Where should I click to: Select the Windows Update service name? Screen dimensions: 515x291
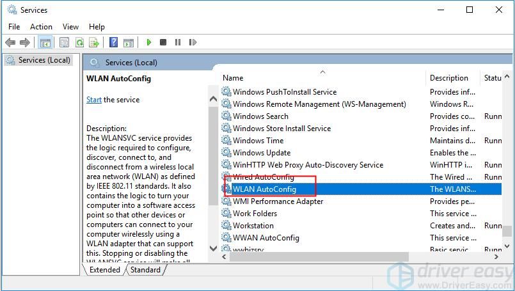tap(262, 153)
